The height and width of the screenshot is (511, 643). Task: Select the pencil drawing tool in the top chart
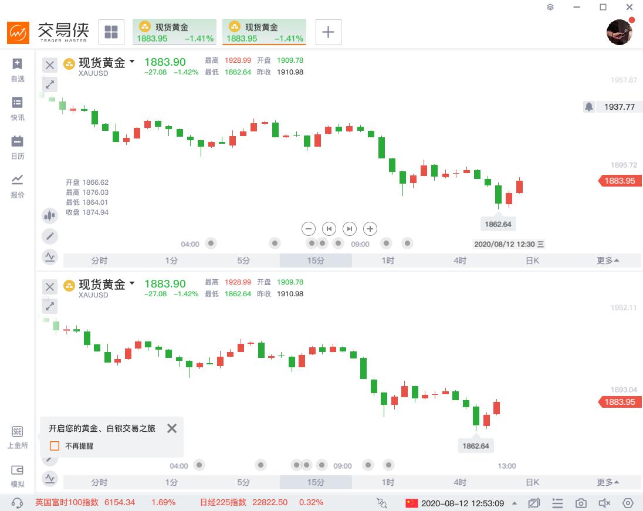pos(50,236)
